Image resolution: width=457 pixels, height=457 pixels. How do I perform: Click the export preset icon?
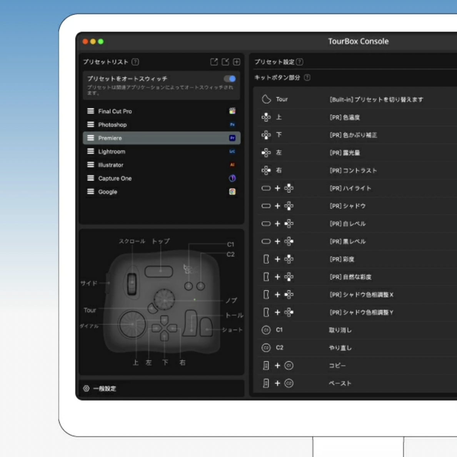point(214,62)
